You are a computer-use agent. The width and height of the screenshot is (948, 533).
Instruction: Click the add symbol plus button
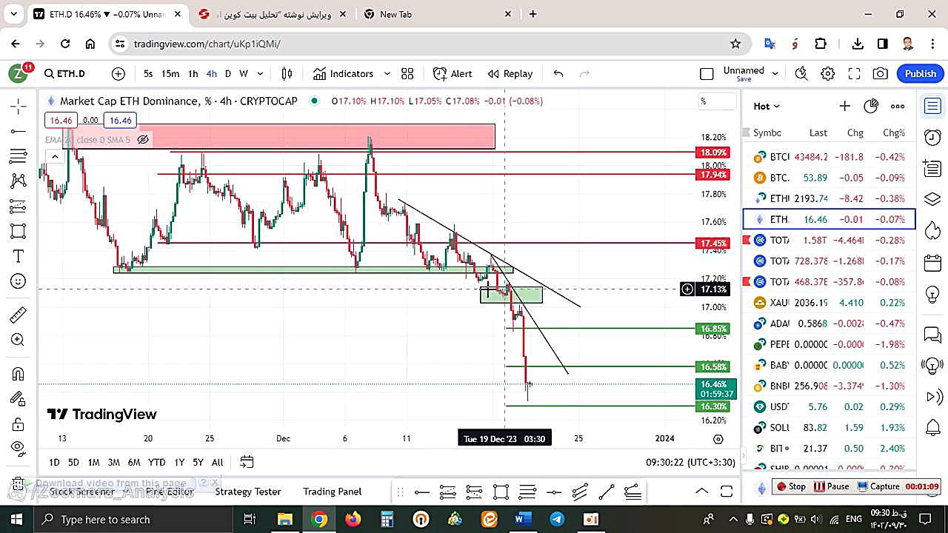118,73
